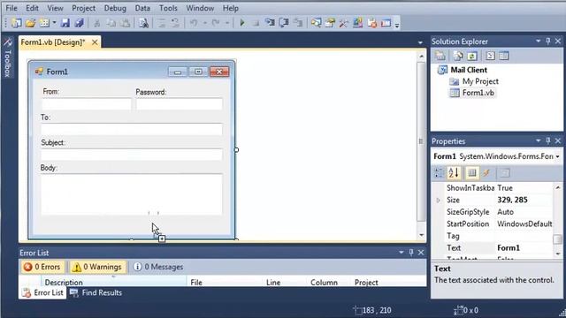Start debugging with the green play icon
Screen dimensions: 566x318
[x=242, y=24]
